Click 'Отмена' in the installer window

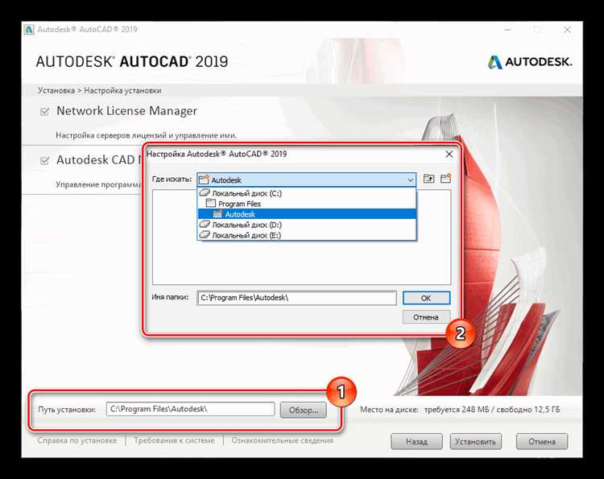542,442
